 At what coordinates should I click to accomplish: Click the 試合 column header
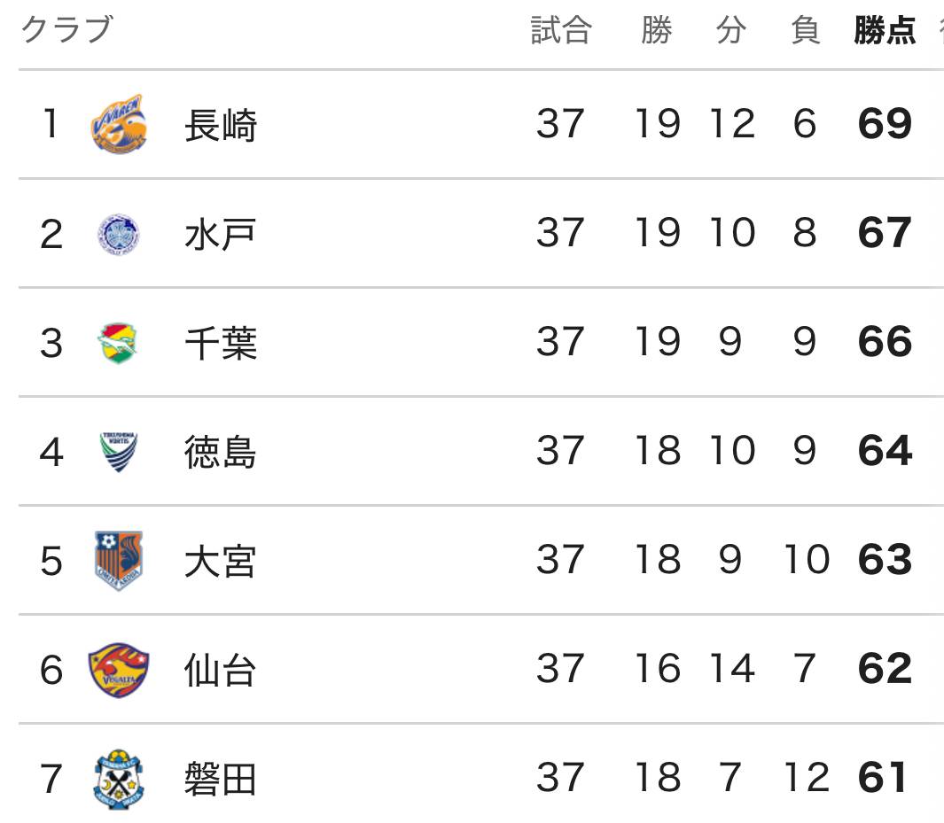point(561,31)
